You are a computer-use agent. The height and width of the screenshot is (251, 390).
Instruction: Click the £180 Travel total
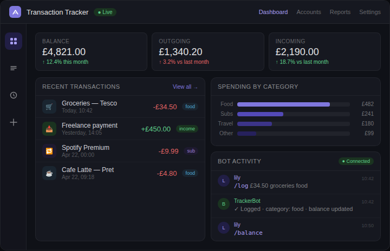pos(368,123)
